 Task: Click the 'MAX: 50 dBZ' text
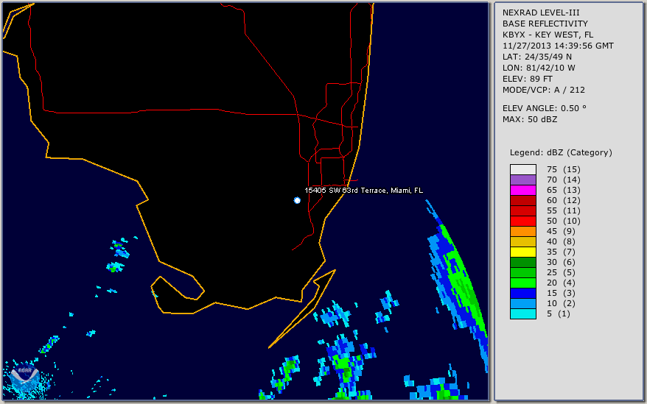pos(530,119)
